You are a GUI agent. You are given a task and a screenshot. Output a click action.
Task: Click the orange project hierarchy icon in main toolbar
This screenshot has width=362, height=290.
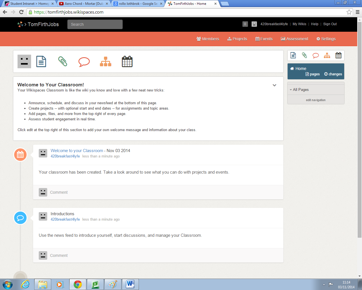point(105,61)
